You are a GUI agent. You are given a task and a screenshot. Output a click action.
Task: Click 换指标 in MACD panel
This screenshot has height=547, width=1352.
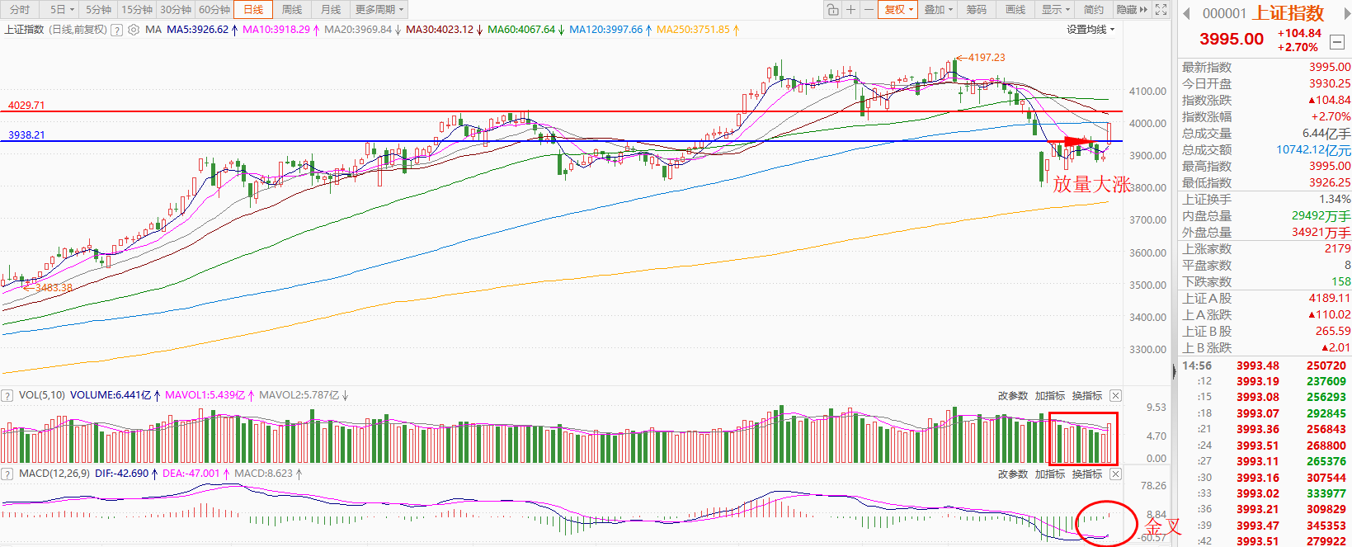tap(1086, 474)
